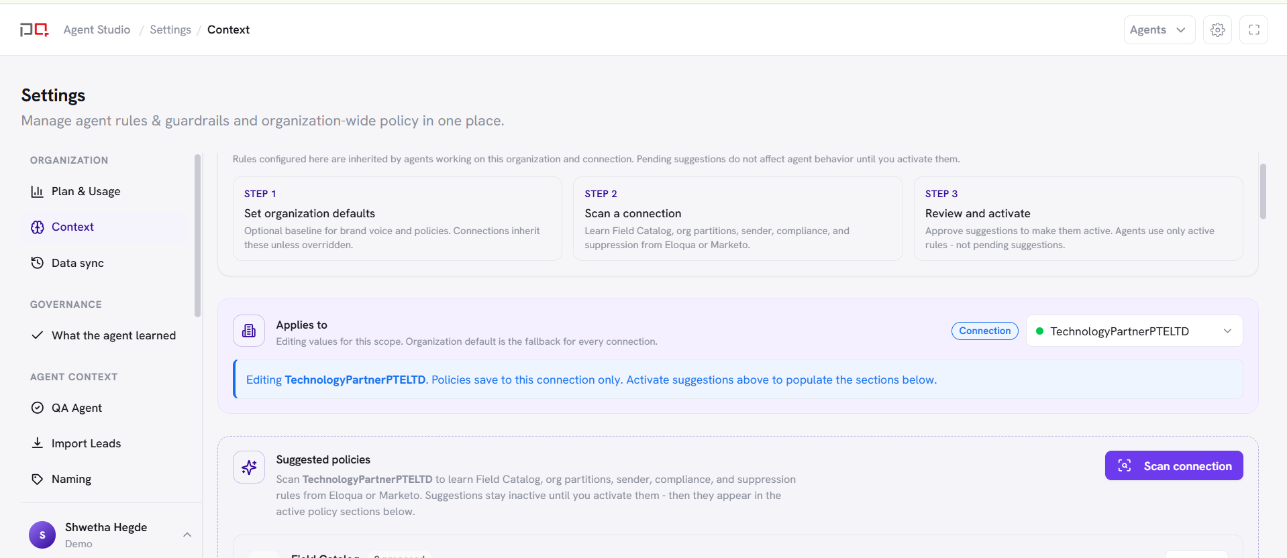
Task: Go to Data sync section
Action: point(103,263)
